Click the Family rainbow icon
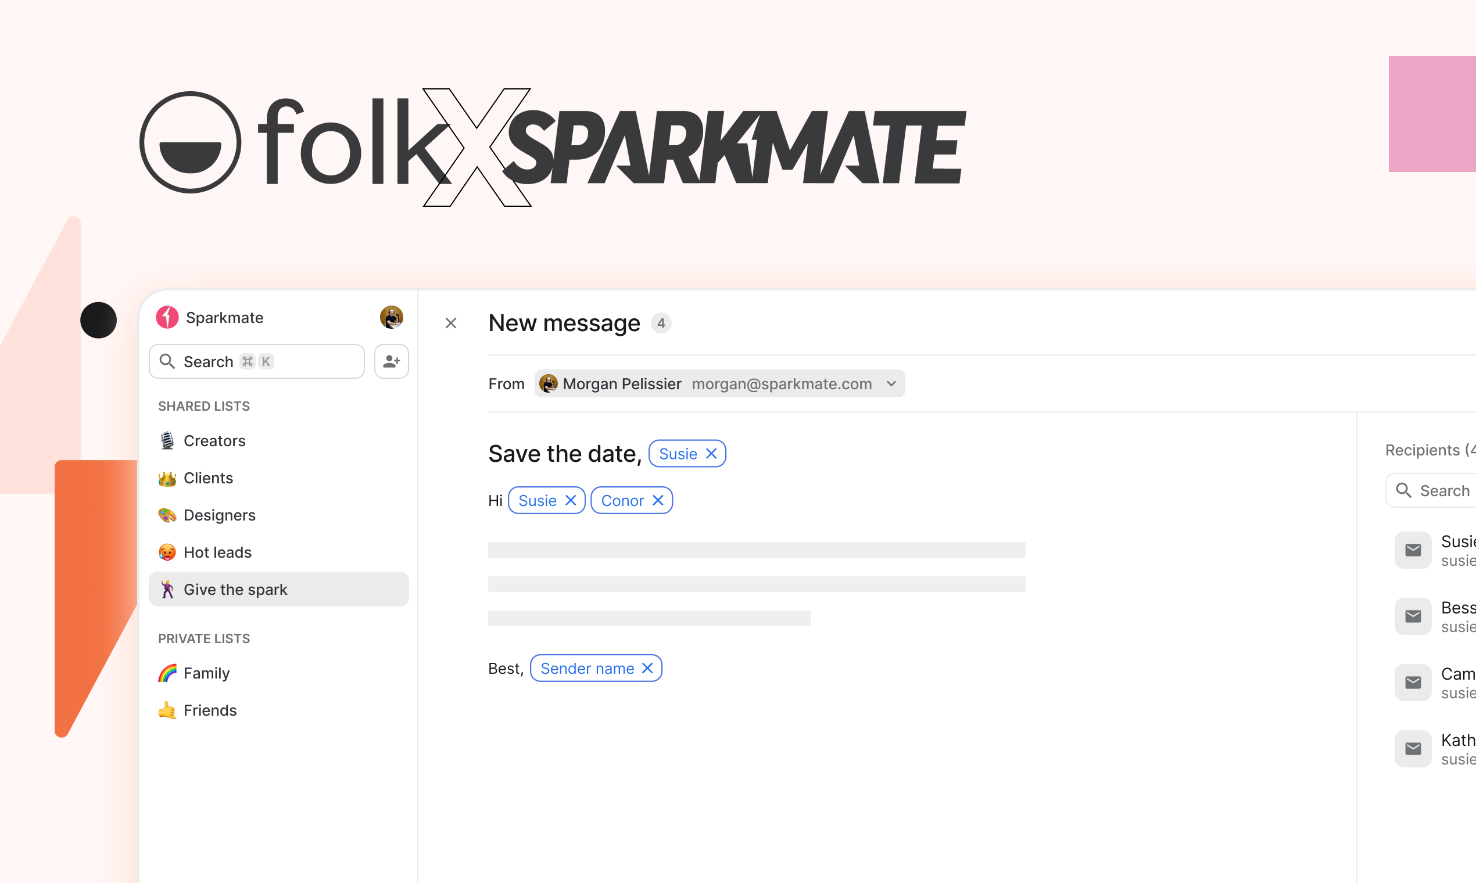This screenshot has height=883, width=1476. pyautogui.click(x=167, y=673)
